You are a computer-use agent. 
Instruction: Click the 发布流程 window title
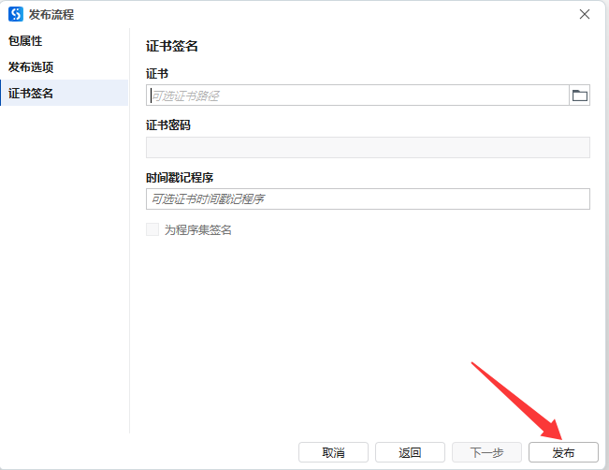click(x=51, y=15)
